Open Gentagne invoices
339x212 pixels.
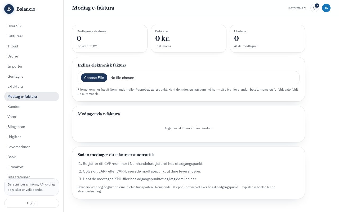32,76
